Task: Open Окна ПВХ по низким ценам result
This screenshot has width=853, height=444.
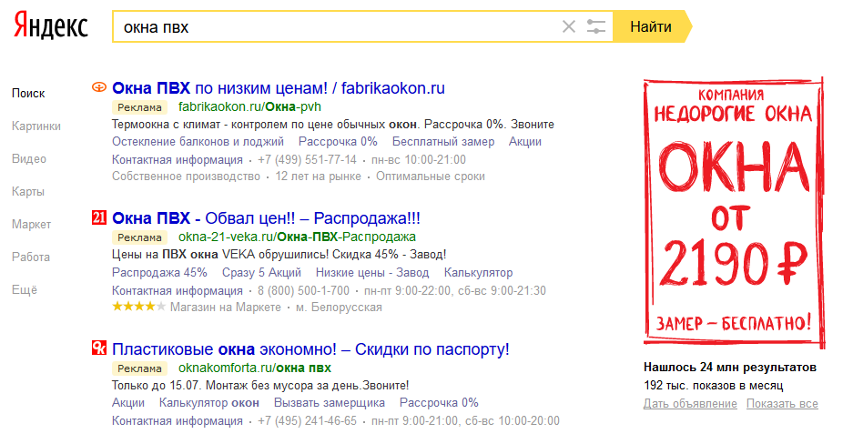Action: tap(278, 88)
